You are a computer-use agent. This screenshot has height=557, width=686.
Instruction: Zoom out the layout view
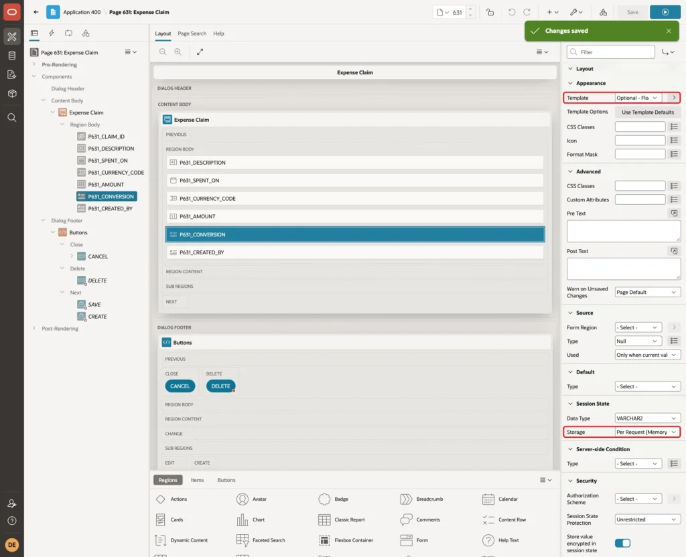[163, 52]
